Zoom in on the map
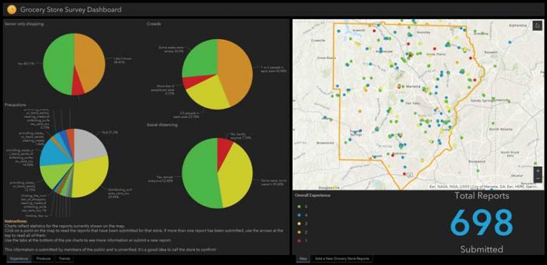 tap(538, 171)
